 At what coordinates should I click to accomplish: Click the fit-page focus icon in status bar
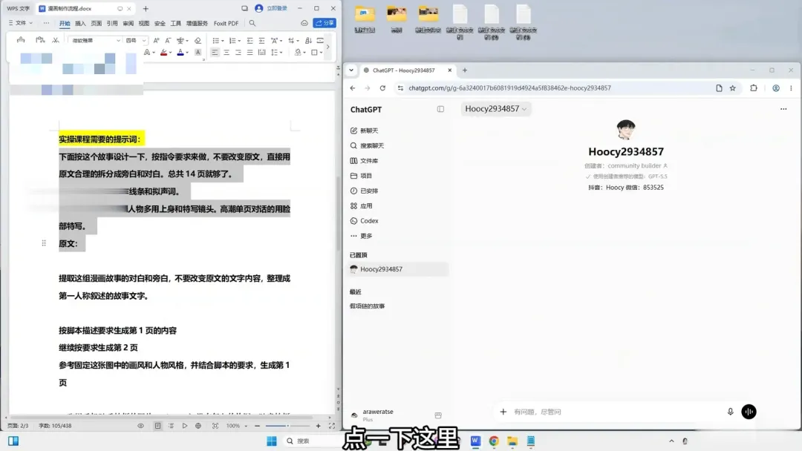215,426
